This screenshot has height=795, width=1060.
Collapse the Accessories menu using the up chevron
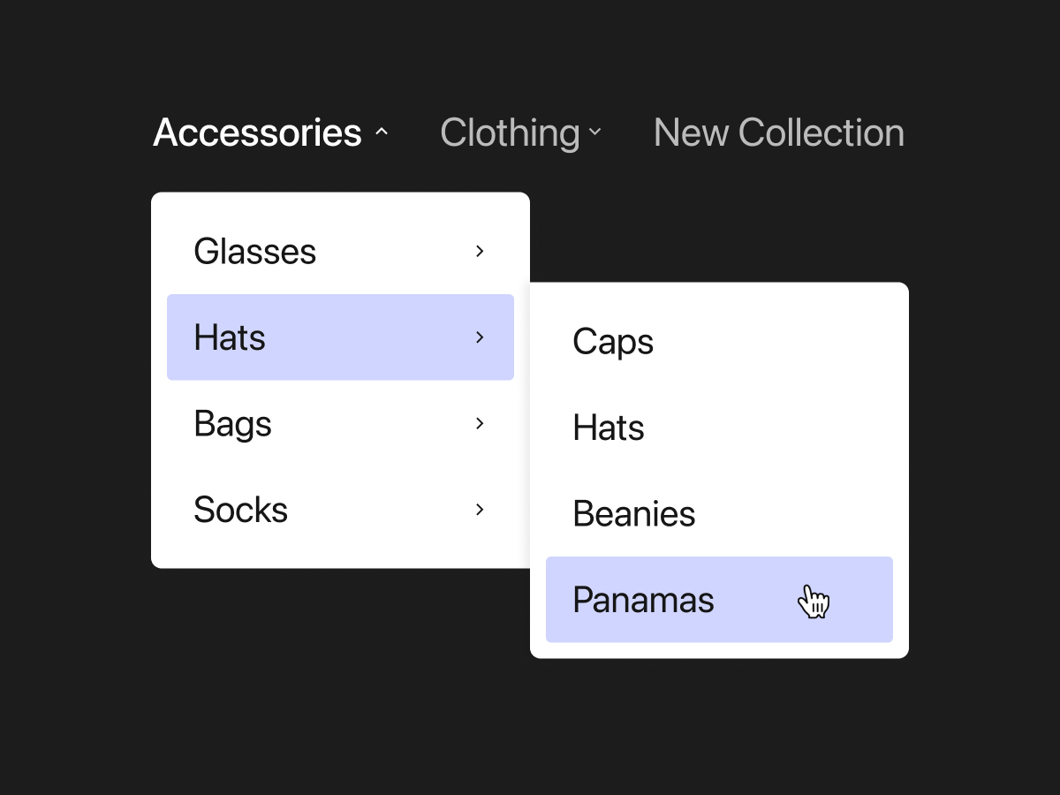click(382, 132)
